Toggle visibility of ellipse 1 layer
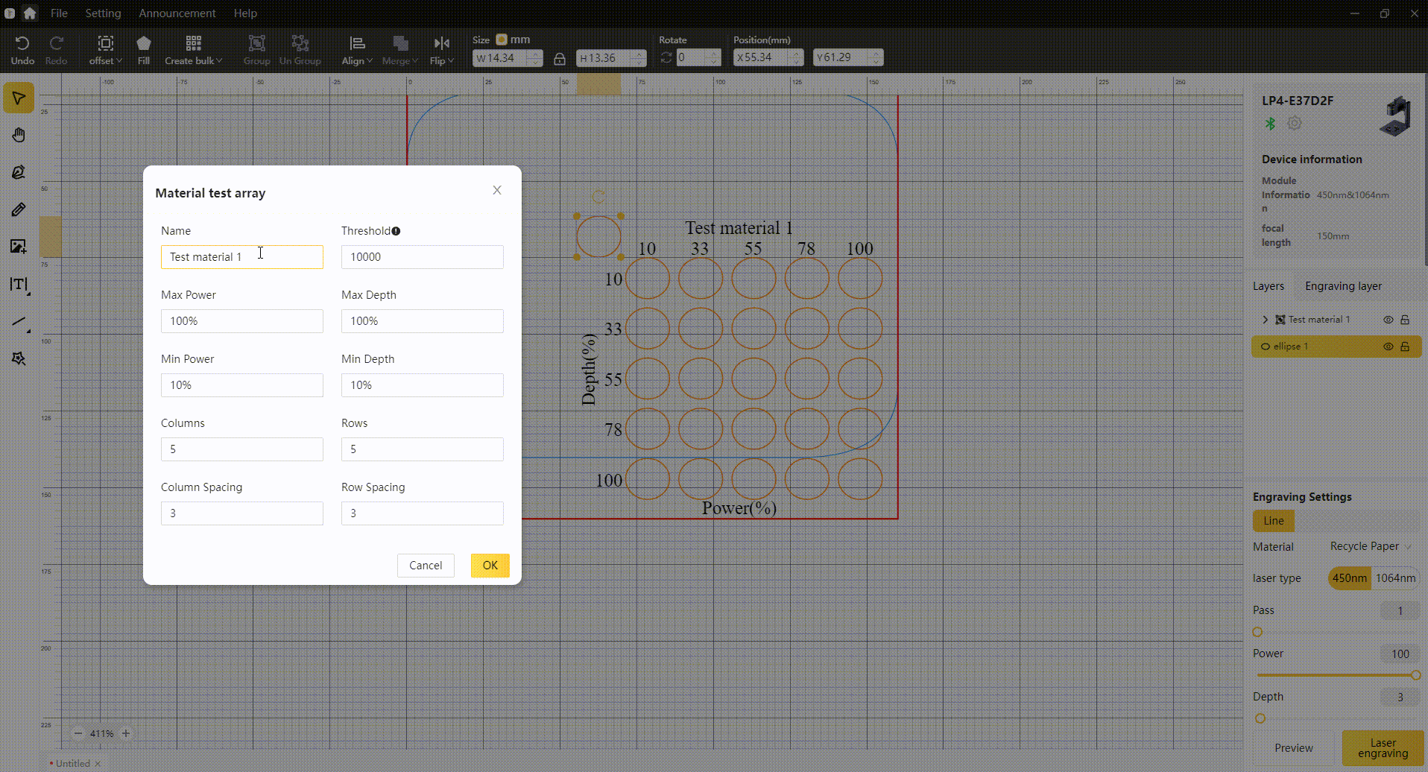The width and height of the screenshot is (1428, 772). (1388, 347)
